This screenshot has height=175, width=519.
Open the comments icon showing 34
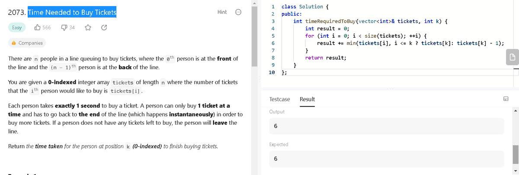(x=64, y=27)
